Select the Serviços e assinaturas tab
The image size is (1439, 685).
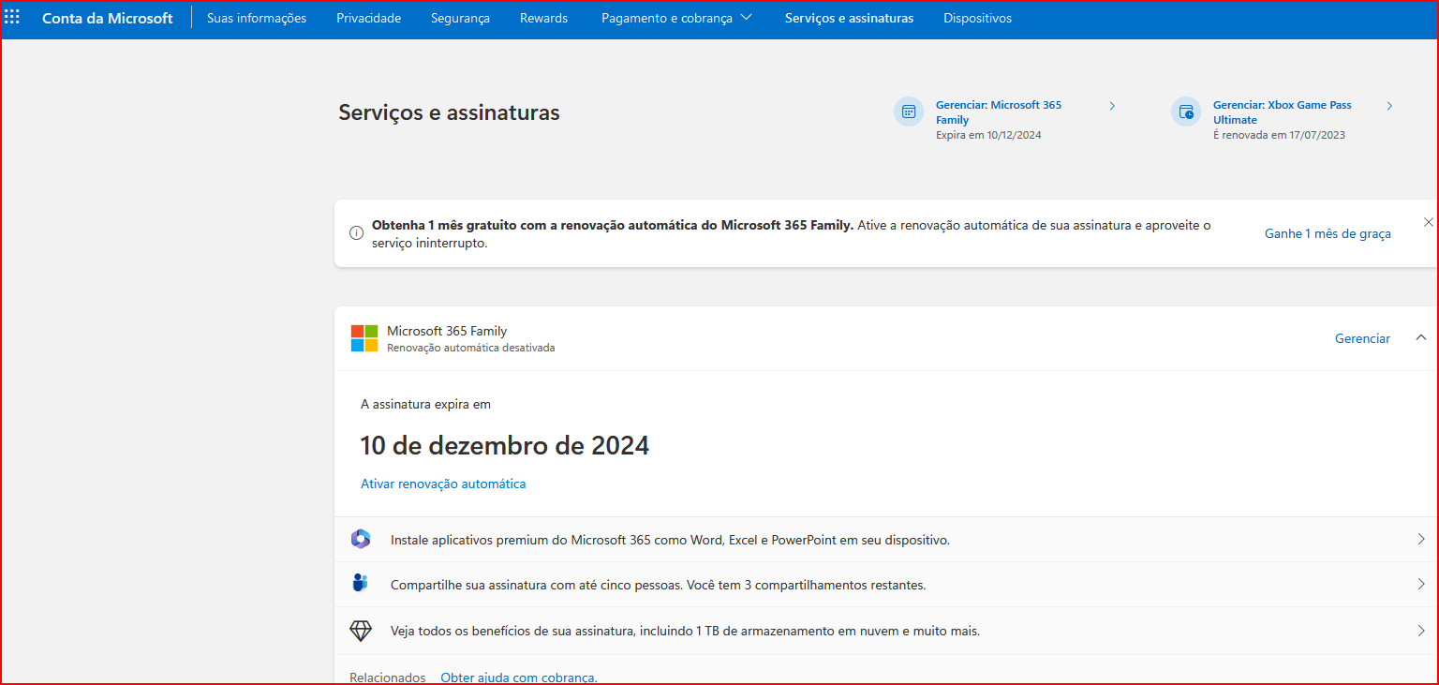[x=850, y=18]
